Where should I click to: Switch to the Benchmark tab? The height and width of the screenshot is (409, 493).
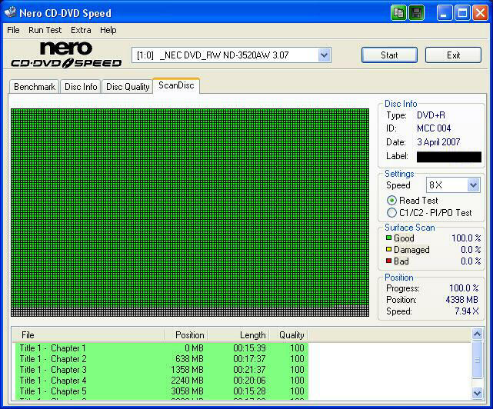pos(35,87)
